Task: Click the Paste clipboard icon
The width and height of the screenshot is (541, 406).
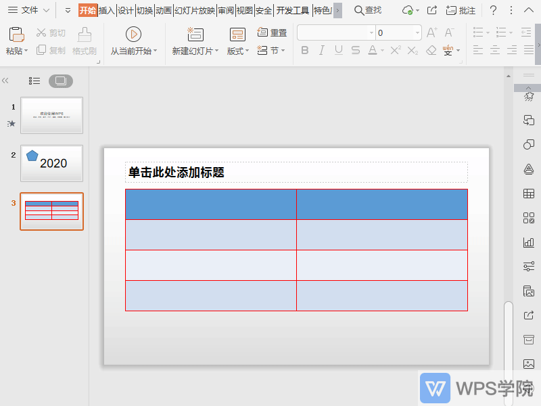Action: [17, 35]
